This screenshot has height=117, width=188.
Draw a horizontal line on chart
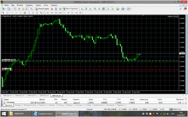tap(16, 13)
